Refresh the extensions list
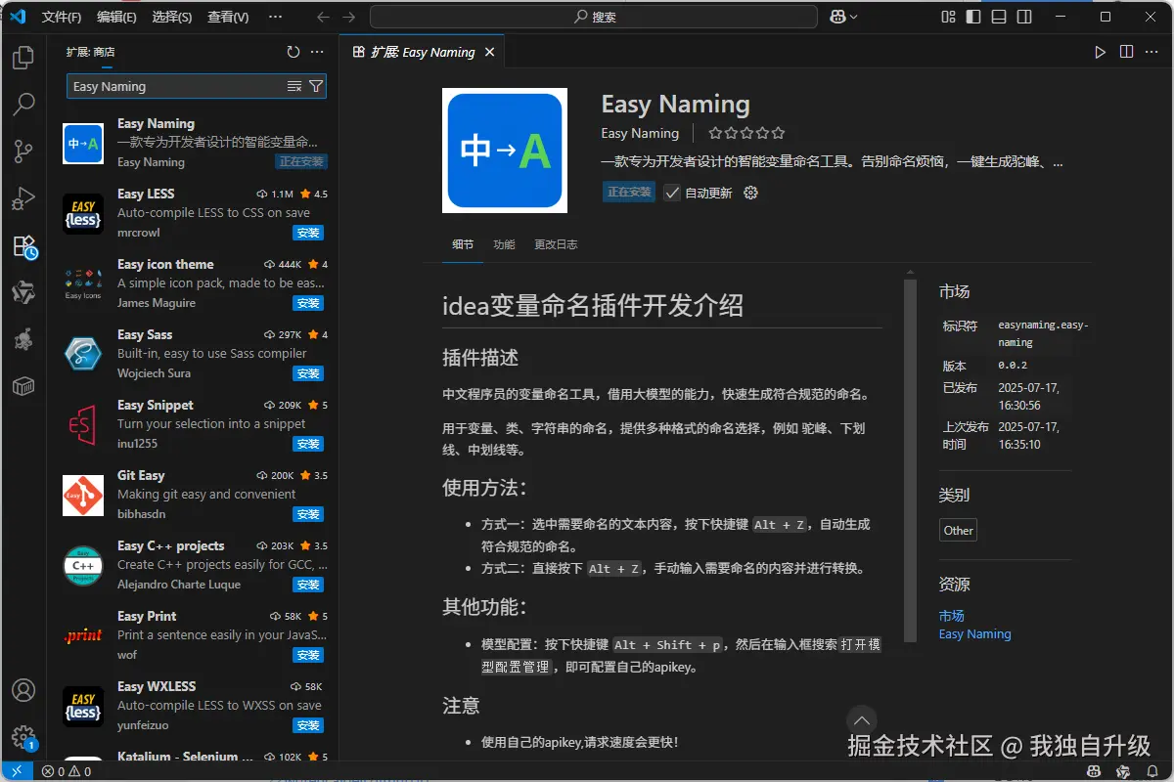 coord(293,52)
